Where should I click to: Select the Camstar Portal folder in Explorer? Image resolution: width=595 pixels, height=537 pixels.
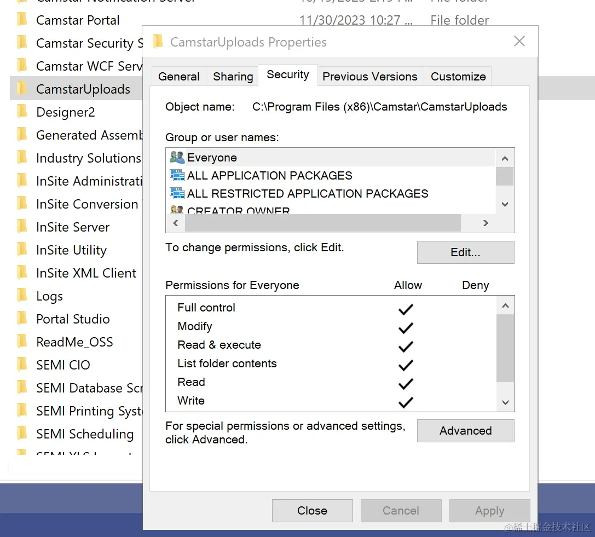tap(78, 20)
